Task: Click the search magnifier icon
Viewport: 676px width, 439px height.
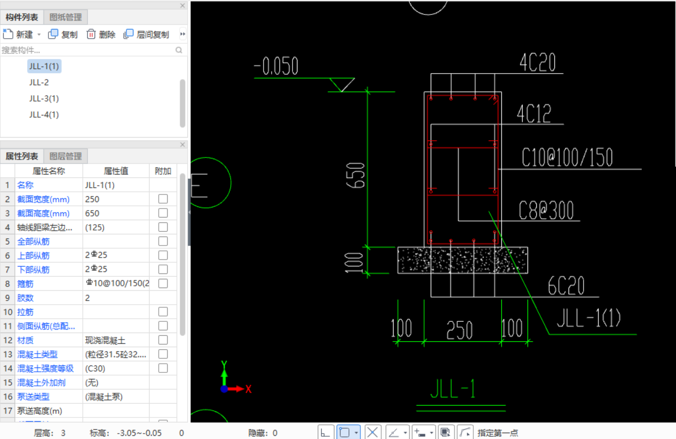Action: (x=179, y=50)
